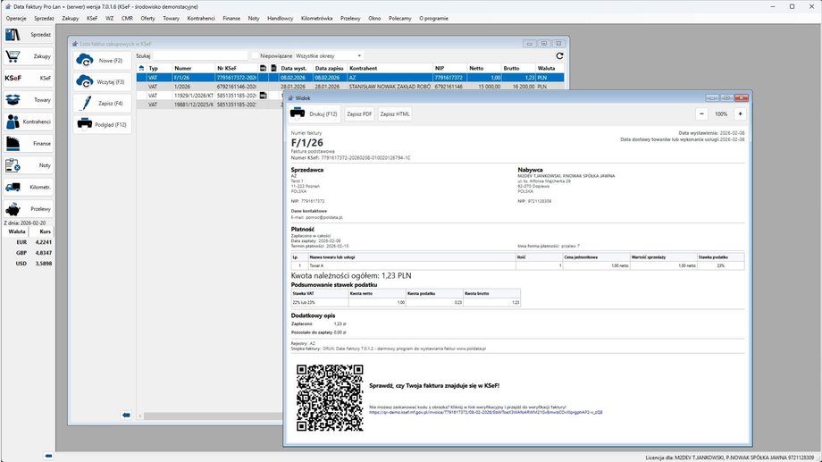Decrease preview zoom with minus button

click(701, 114)
